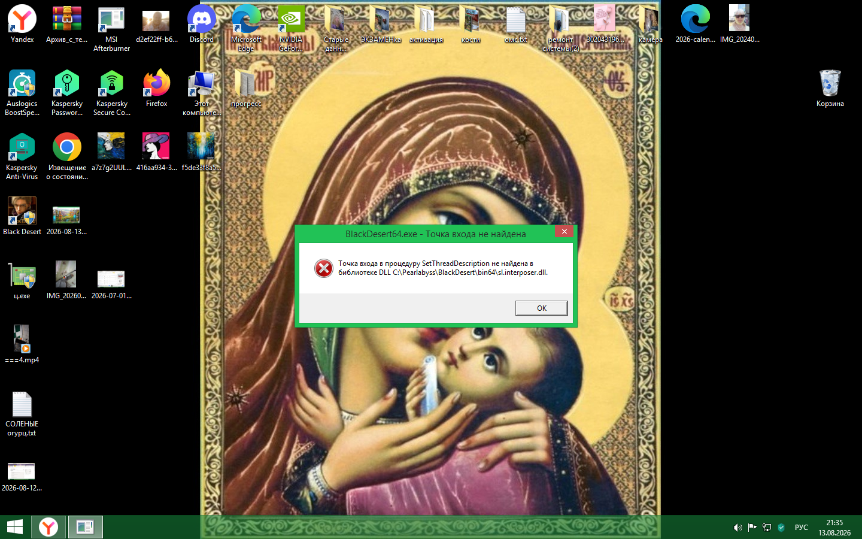Select the ЭКЗАМЕНка folder
The width and height of the screenshot is (862, 539).
[x=381, y=25]
